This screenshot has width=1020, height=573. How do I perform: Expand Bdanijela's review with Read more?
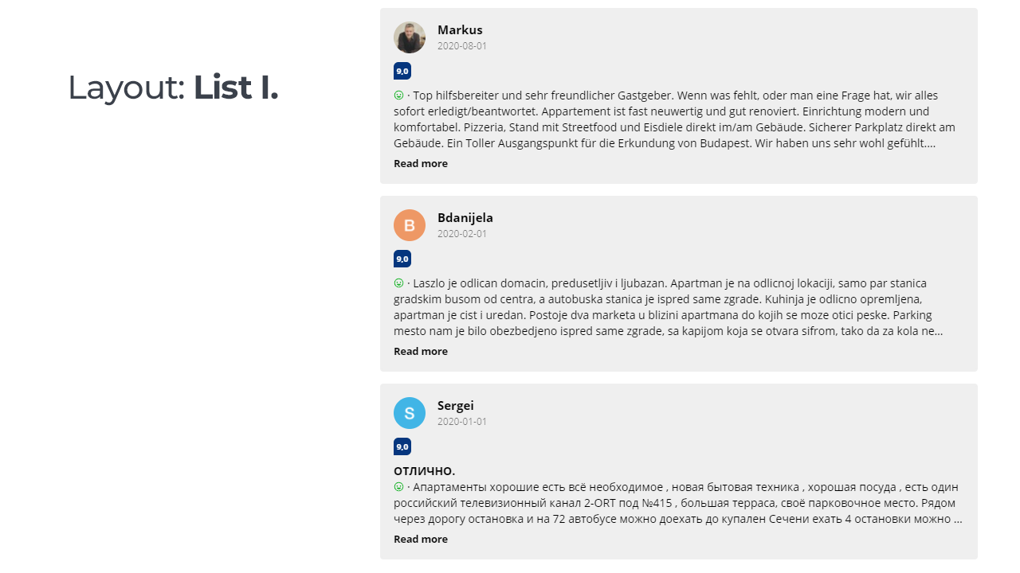pyautogui.click(x=421, y=351)
